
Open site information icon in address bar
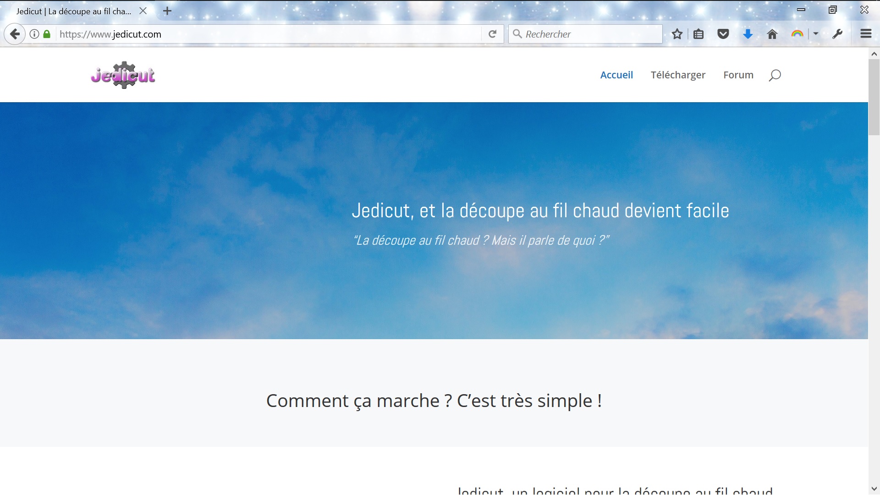pyautogui.click(x=34, y=34)
